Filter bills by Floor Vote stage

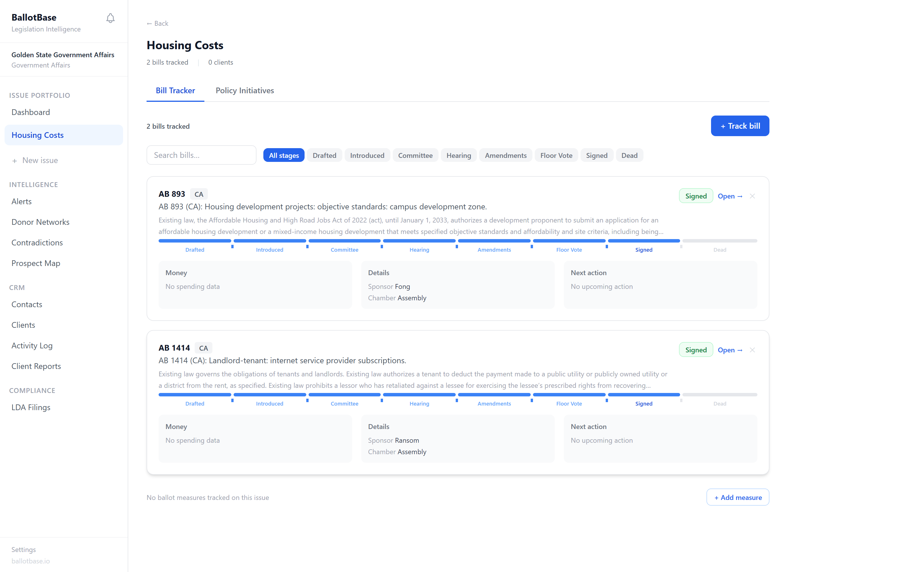coord(556,156)
